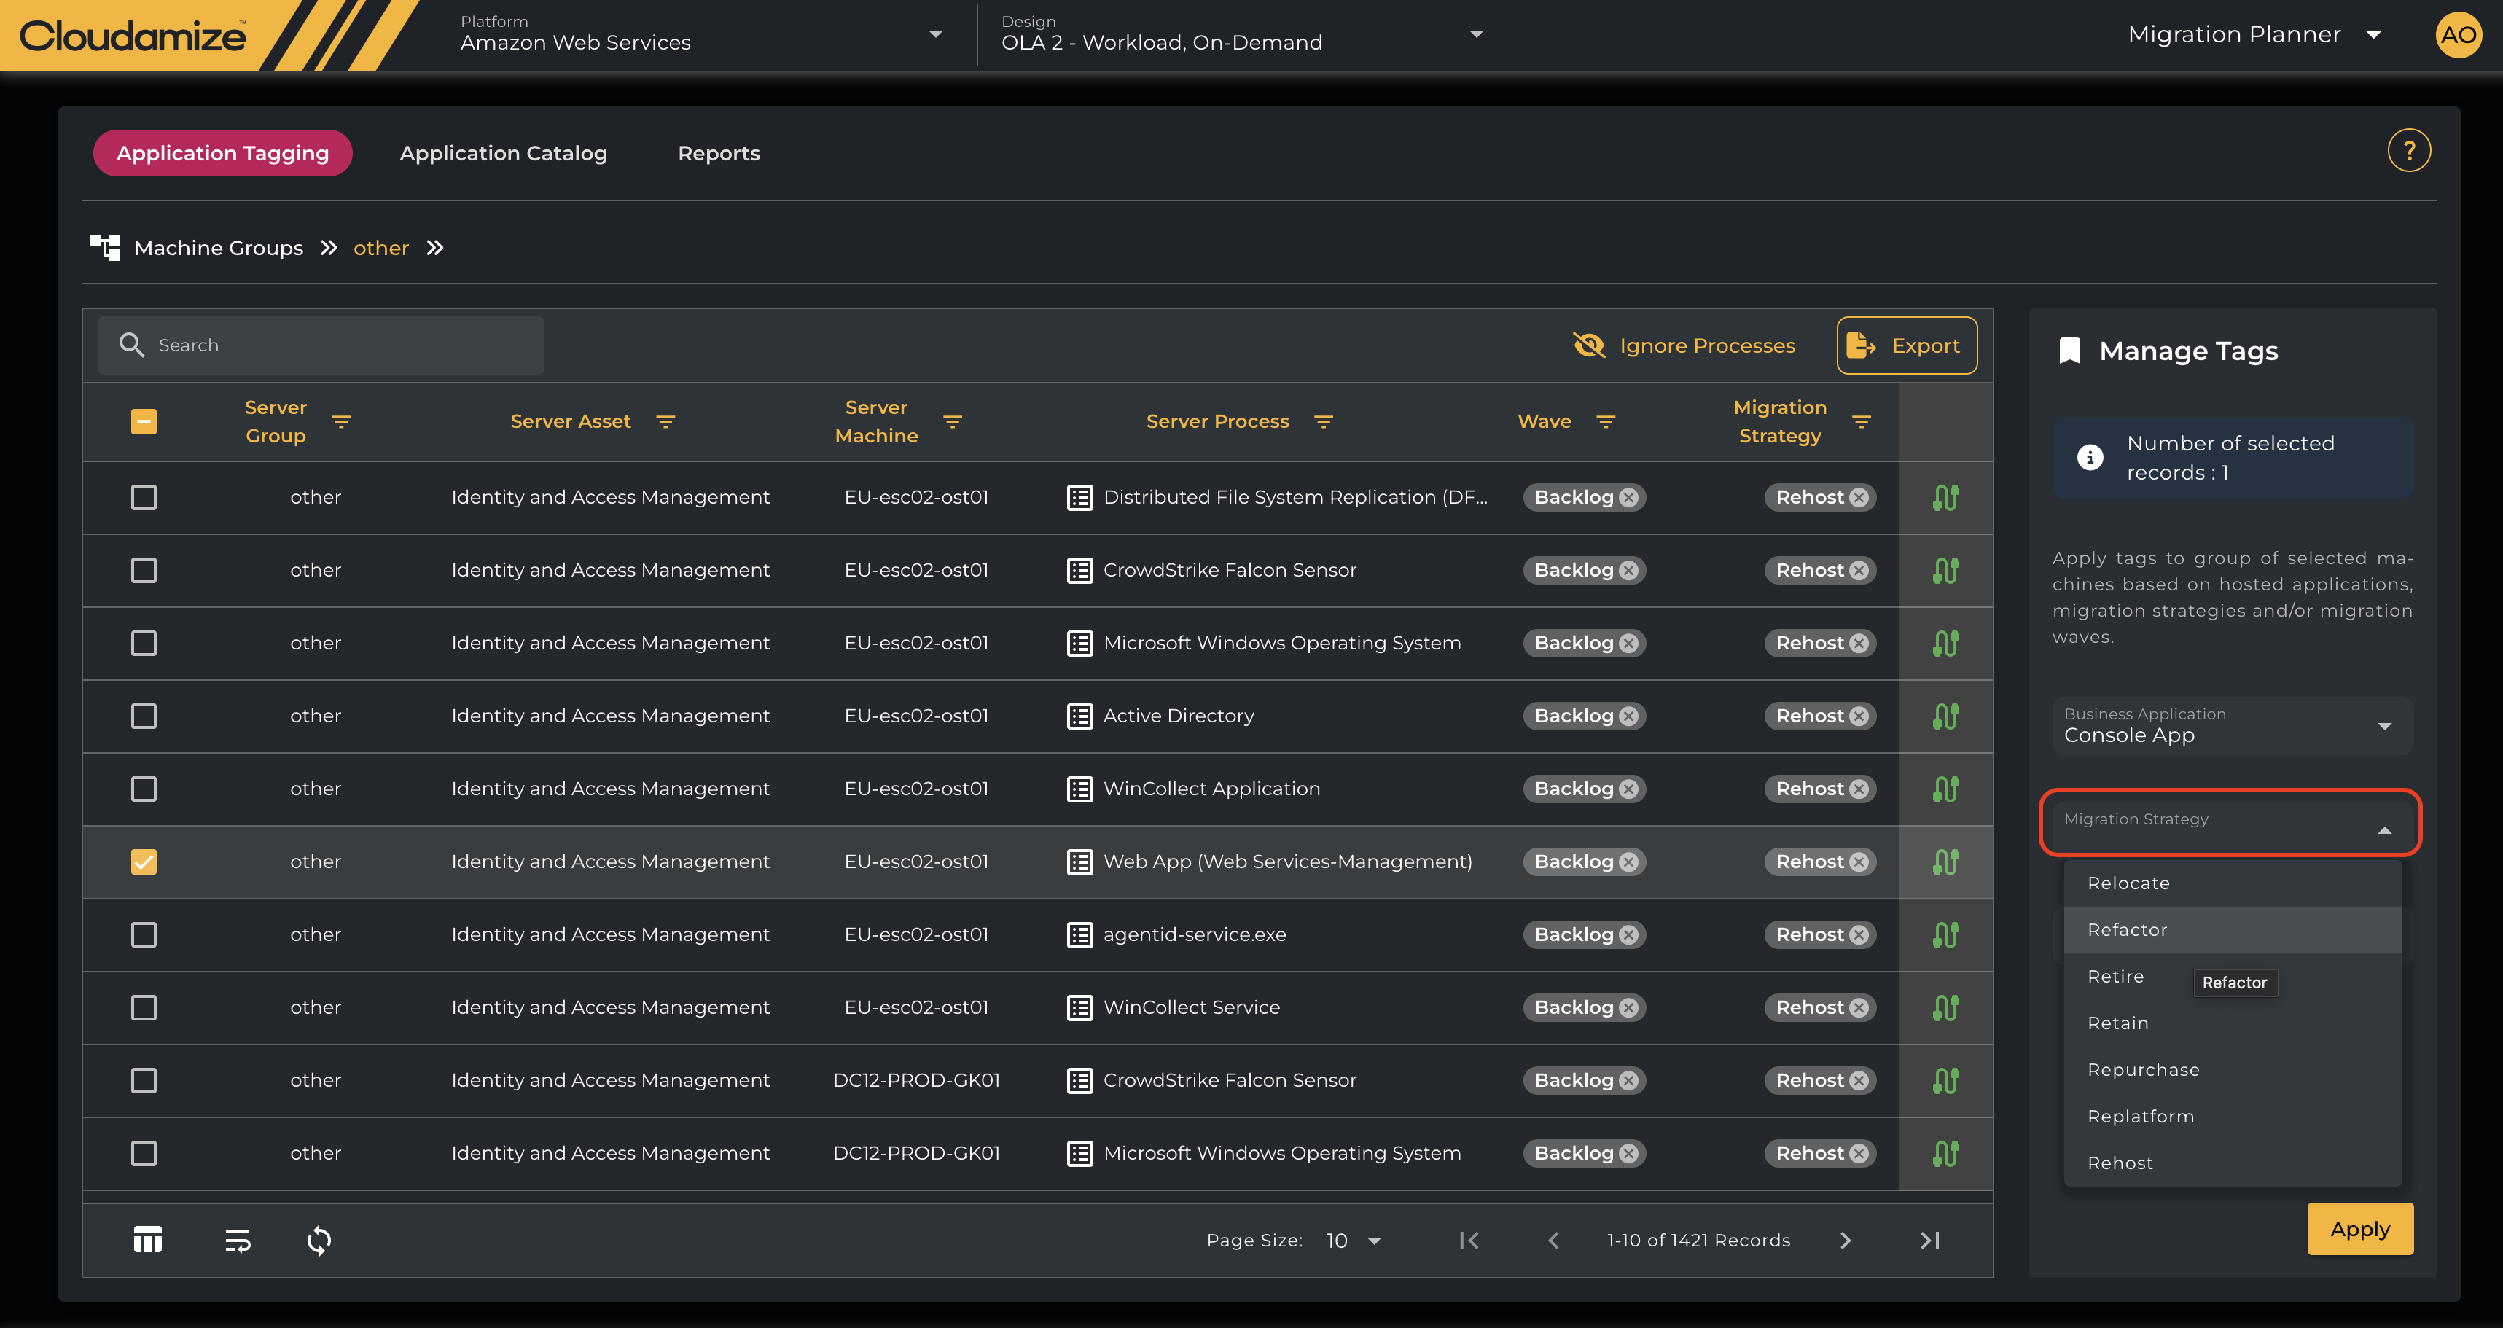Check the Active Directory row checkbox
The image size is (2503, 1328).
pyautogui.click(x=144, y=716)
